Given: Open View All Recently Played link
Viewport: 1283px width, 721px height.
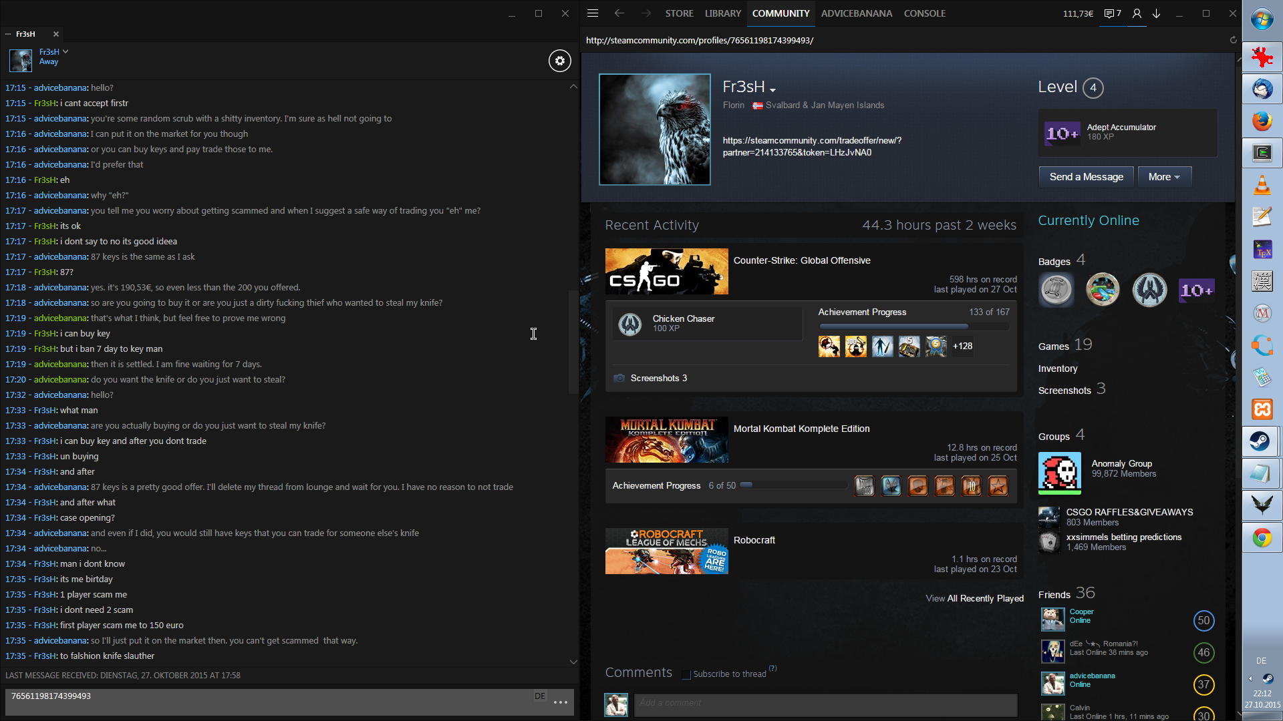Looking at the screenshot, I should click(974, 598).
